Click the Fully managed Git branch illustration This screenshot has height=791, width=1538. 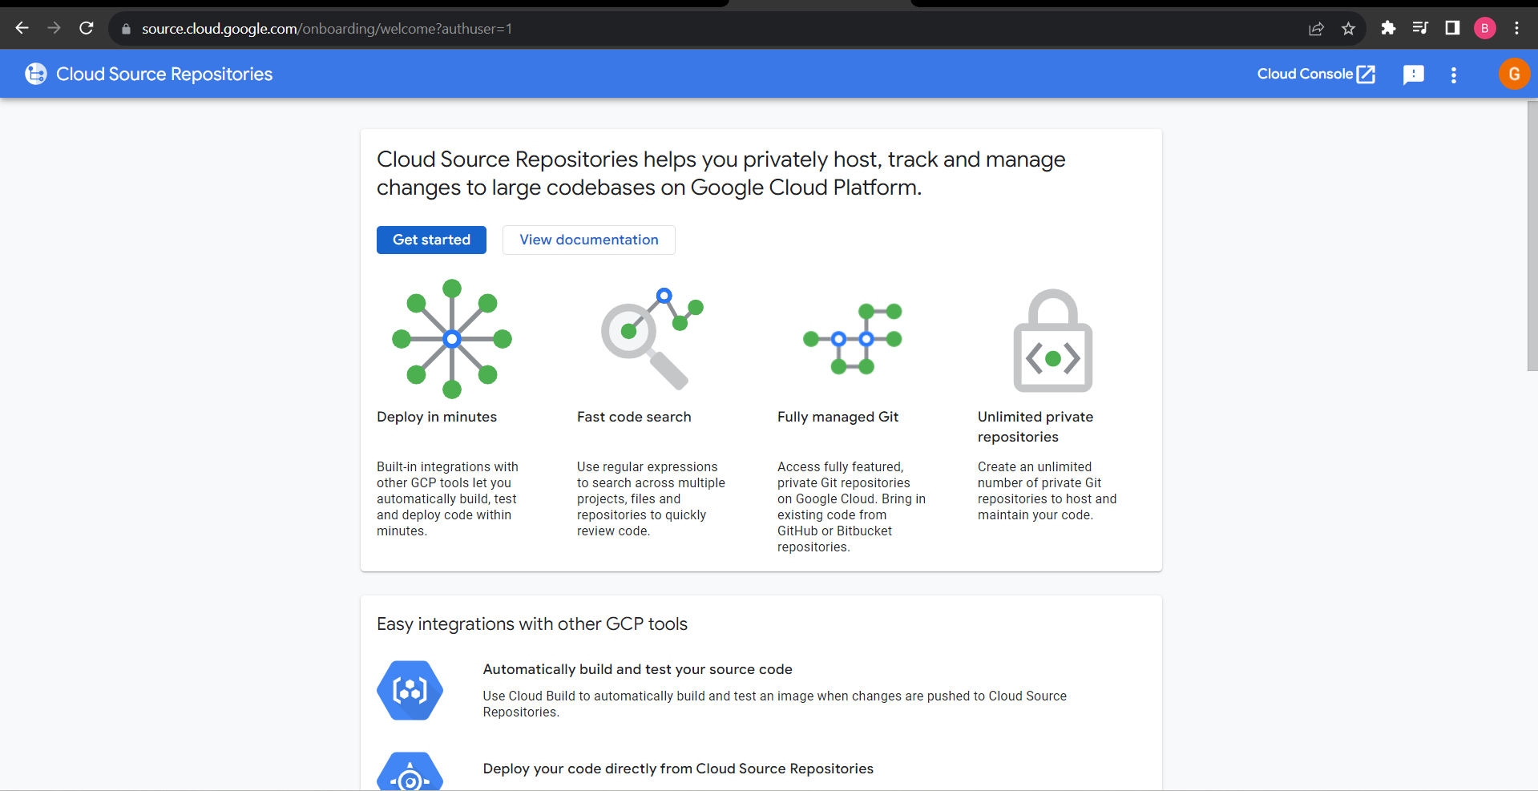[853, 339]
